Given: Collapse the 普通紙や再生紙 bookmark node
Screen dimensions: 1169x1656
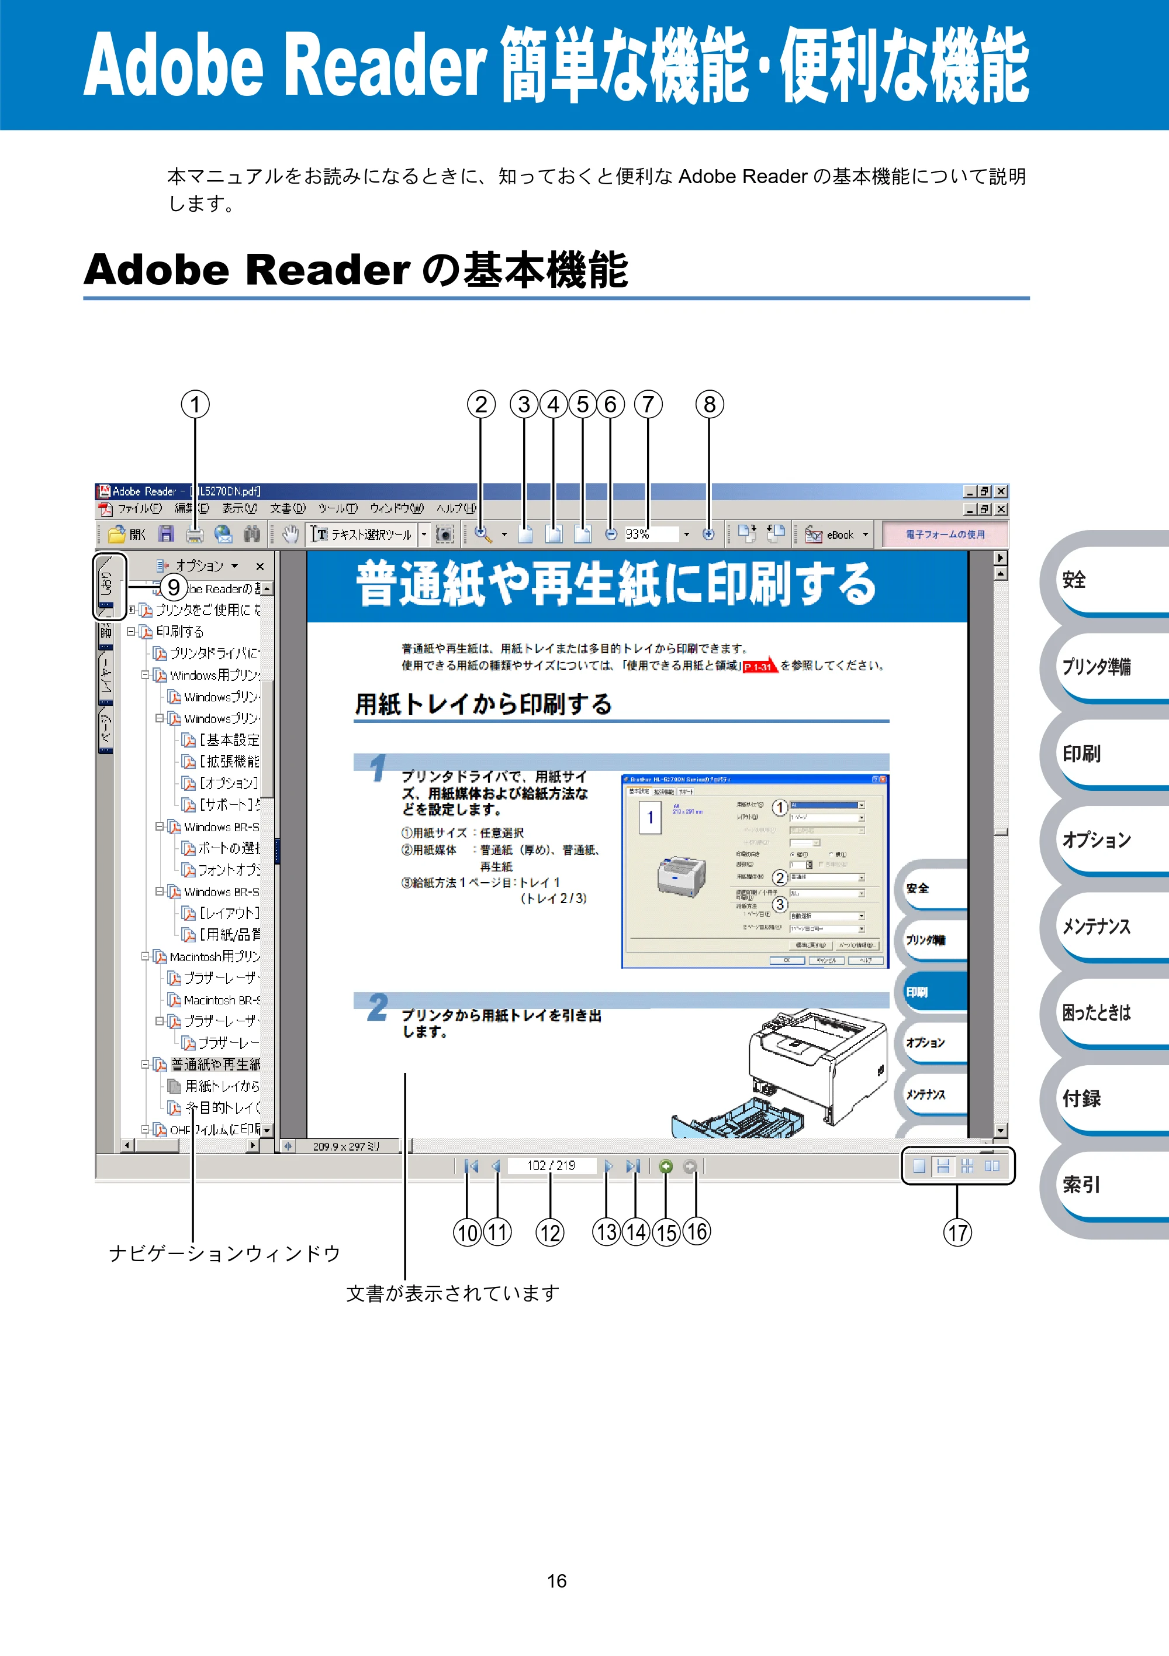Looking at the screenshot, I should click(146, 1065).
